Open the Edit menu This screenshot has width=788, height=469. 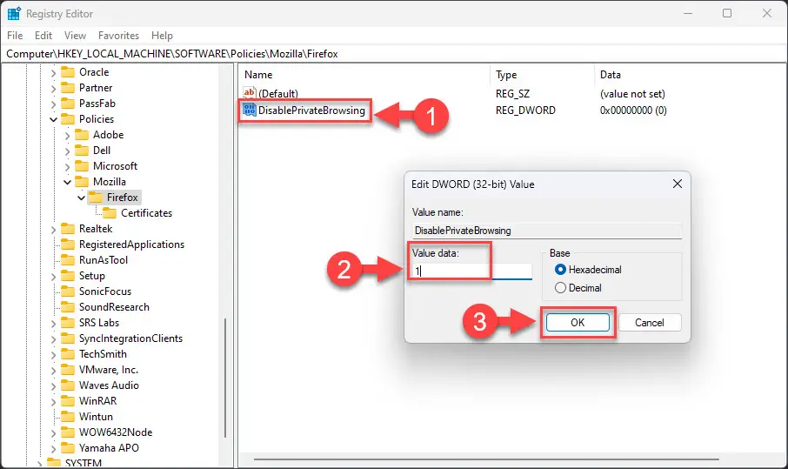tap(43, 35)
